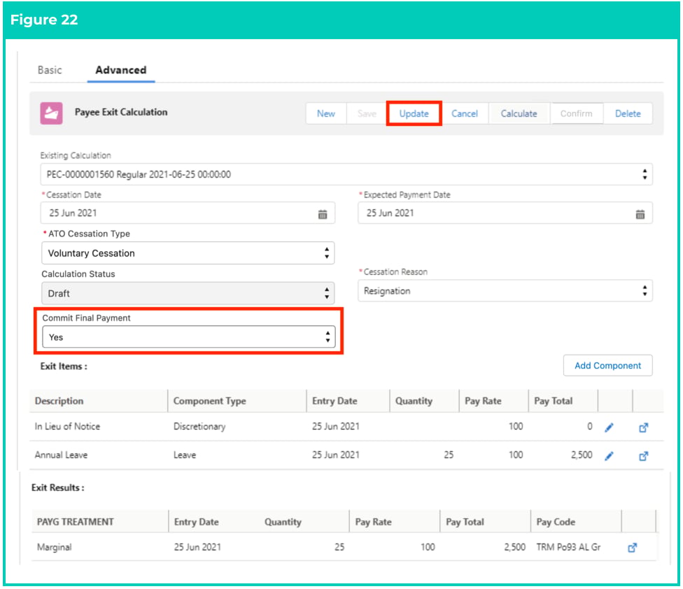Click the Confirm button
The height and width of the screenshot is (589, 683).
[x=577, y=113]
